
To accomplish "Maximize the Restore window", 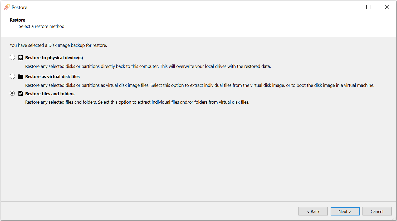I will [x=368, y=7].
